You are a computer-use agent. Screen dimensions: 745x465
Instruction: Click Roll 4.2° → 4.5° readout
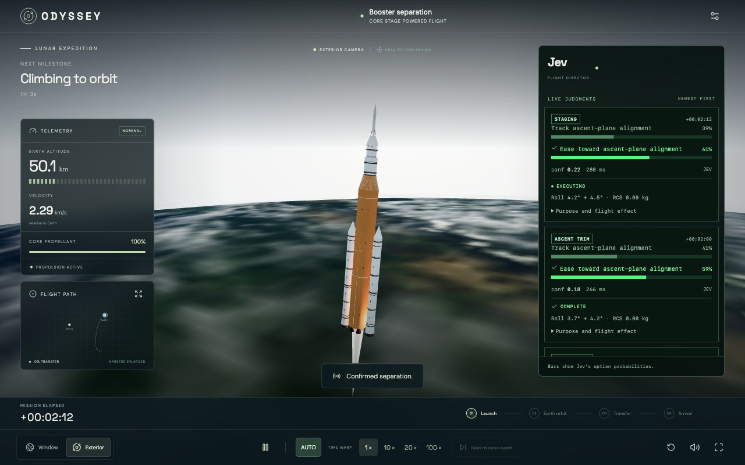(x=599, y=198)
